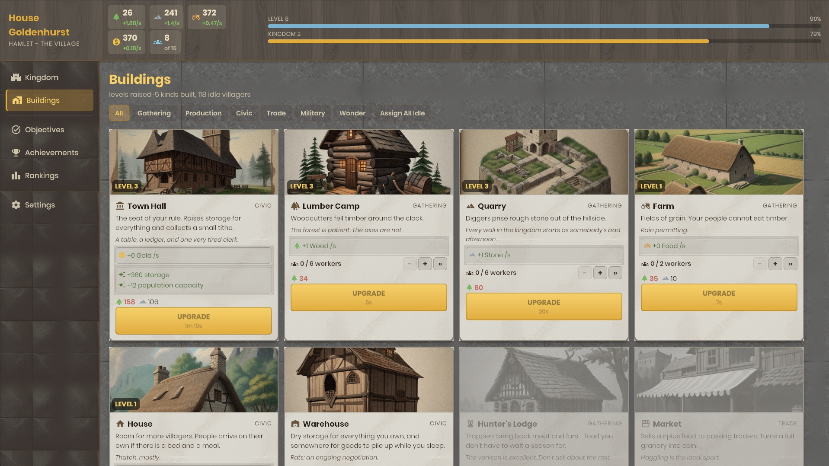The height and width of the screenshot is (466, 829).
Task: Filter buildings by Production
Action: click(203, 113)
